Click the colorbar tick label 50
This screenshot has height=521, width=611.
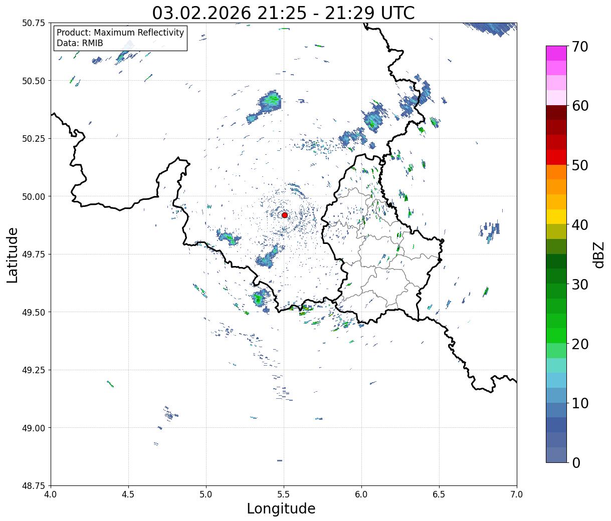click(x=580, y=165)
